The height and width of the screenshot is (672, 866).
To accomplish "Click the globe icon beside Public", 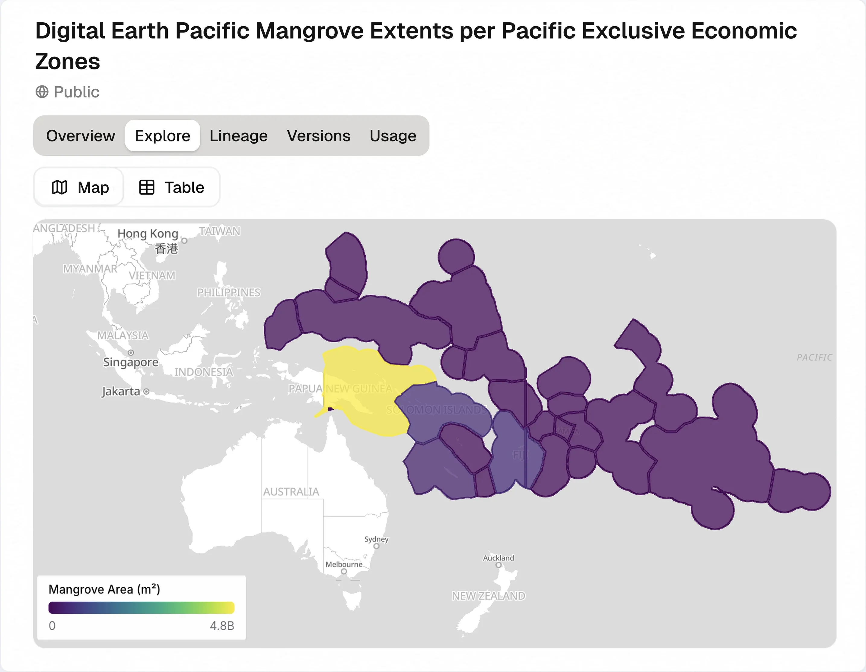I will pos(42,92).
